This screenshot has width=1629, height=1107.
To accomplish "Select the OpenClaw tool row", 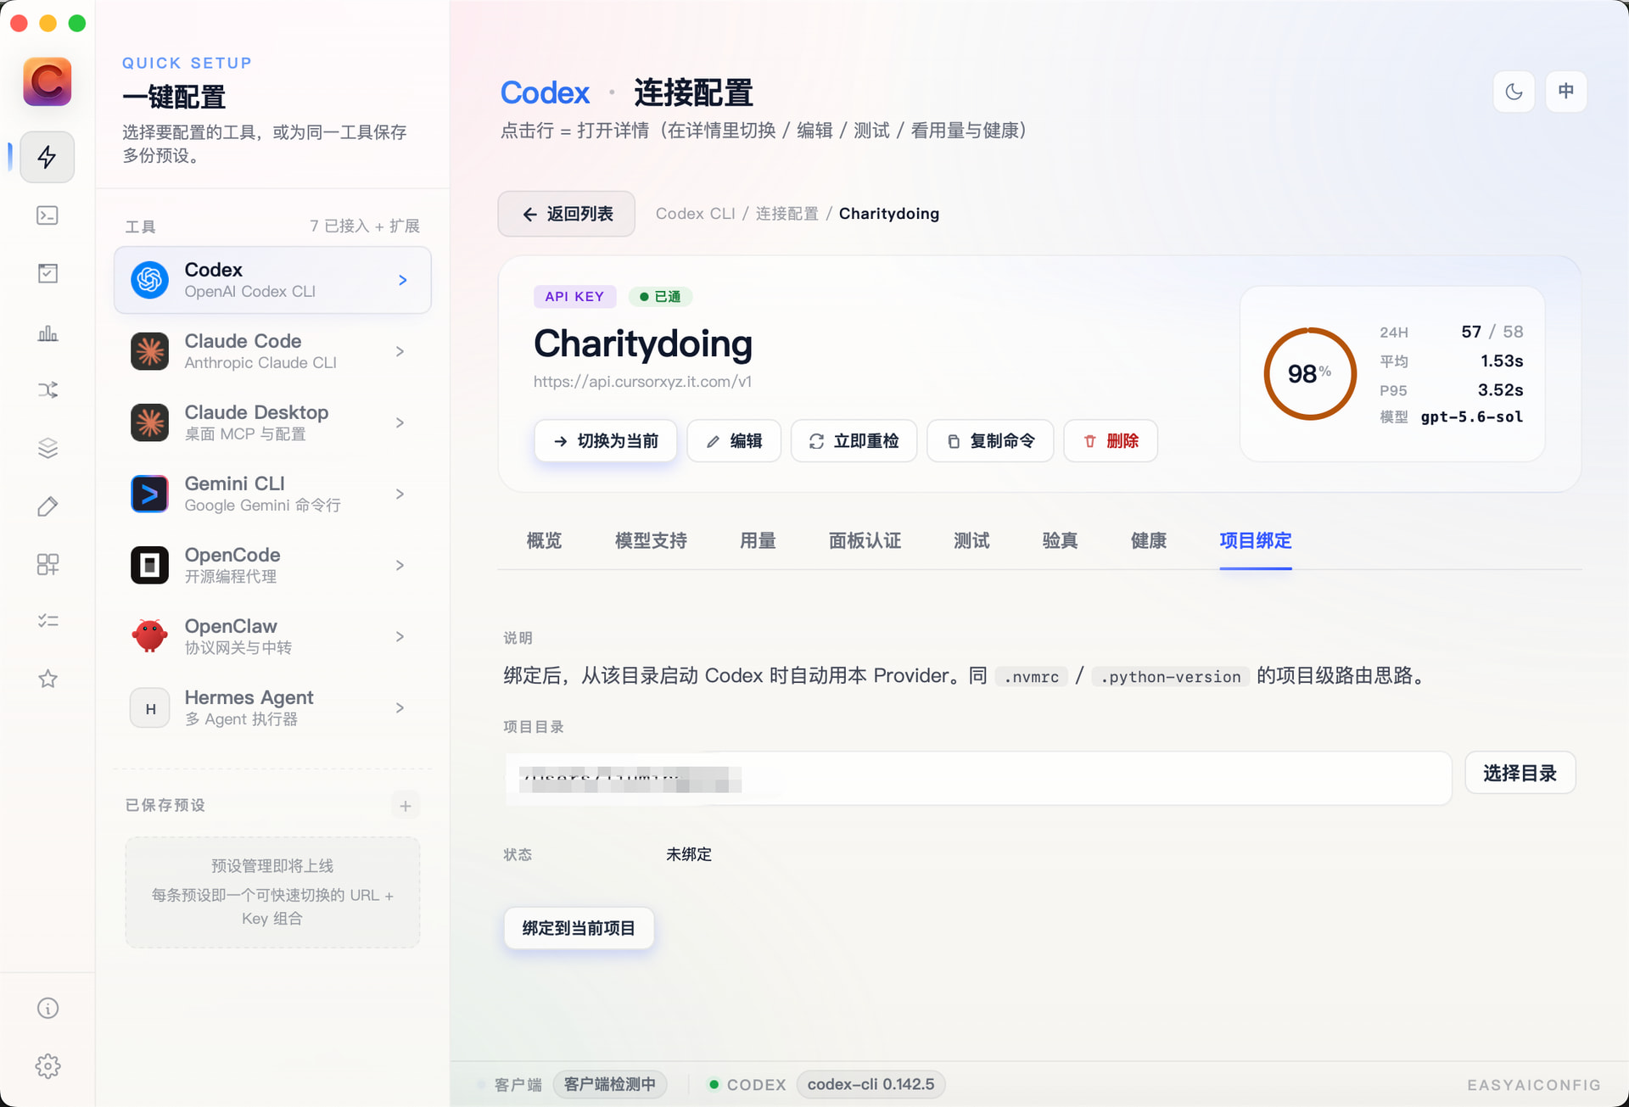I will [272, 636].
